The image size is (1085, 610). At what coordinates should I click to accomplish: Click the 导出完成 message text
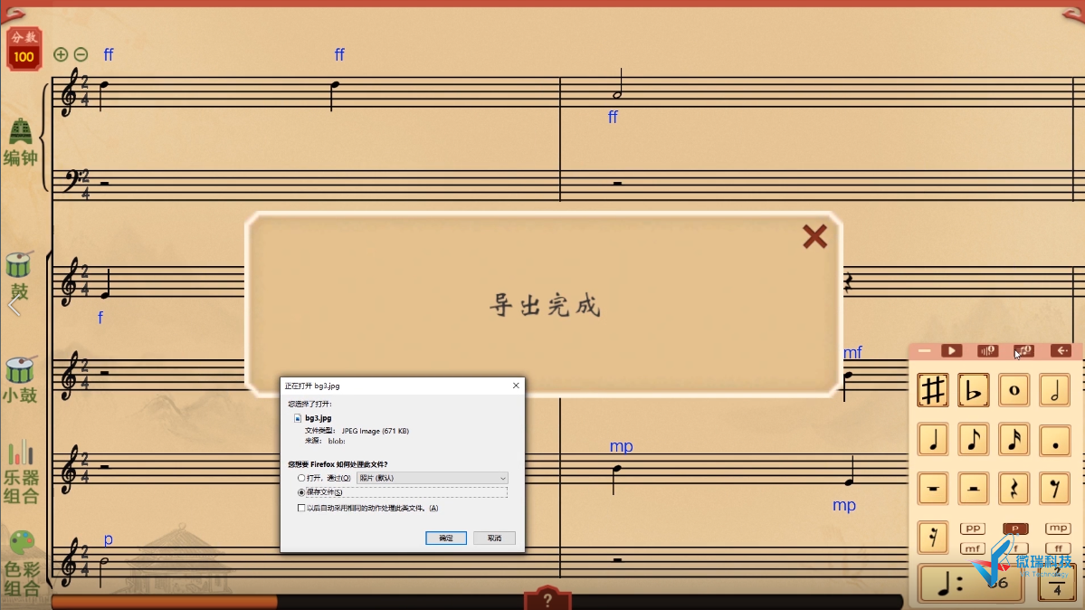click(x=546, y=305)
